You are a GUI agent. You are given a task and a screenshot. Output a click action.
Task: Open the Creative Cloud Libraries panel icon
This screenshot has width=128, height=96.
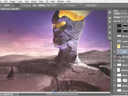coord(110,18)
